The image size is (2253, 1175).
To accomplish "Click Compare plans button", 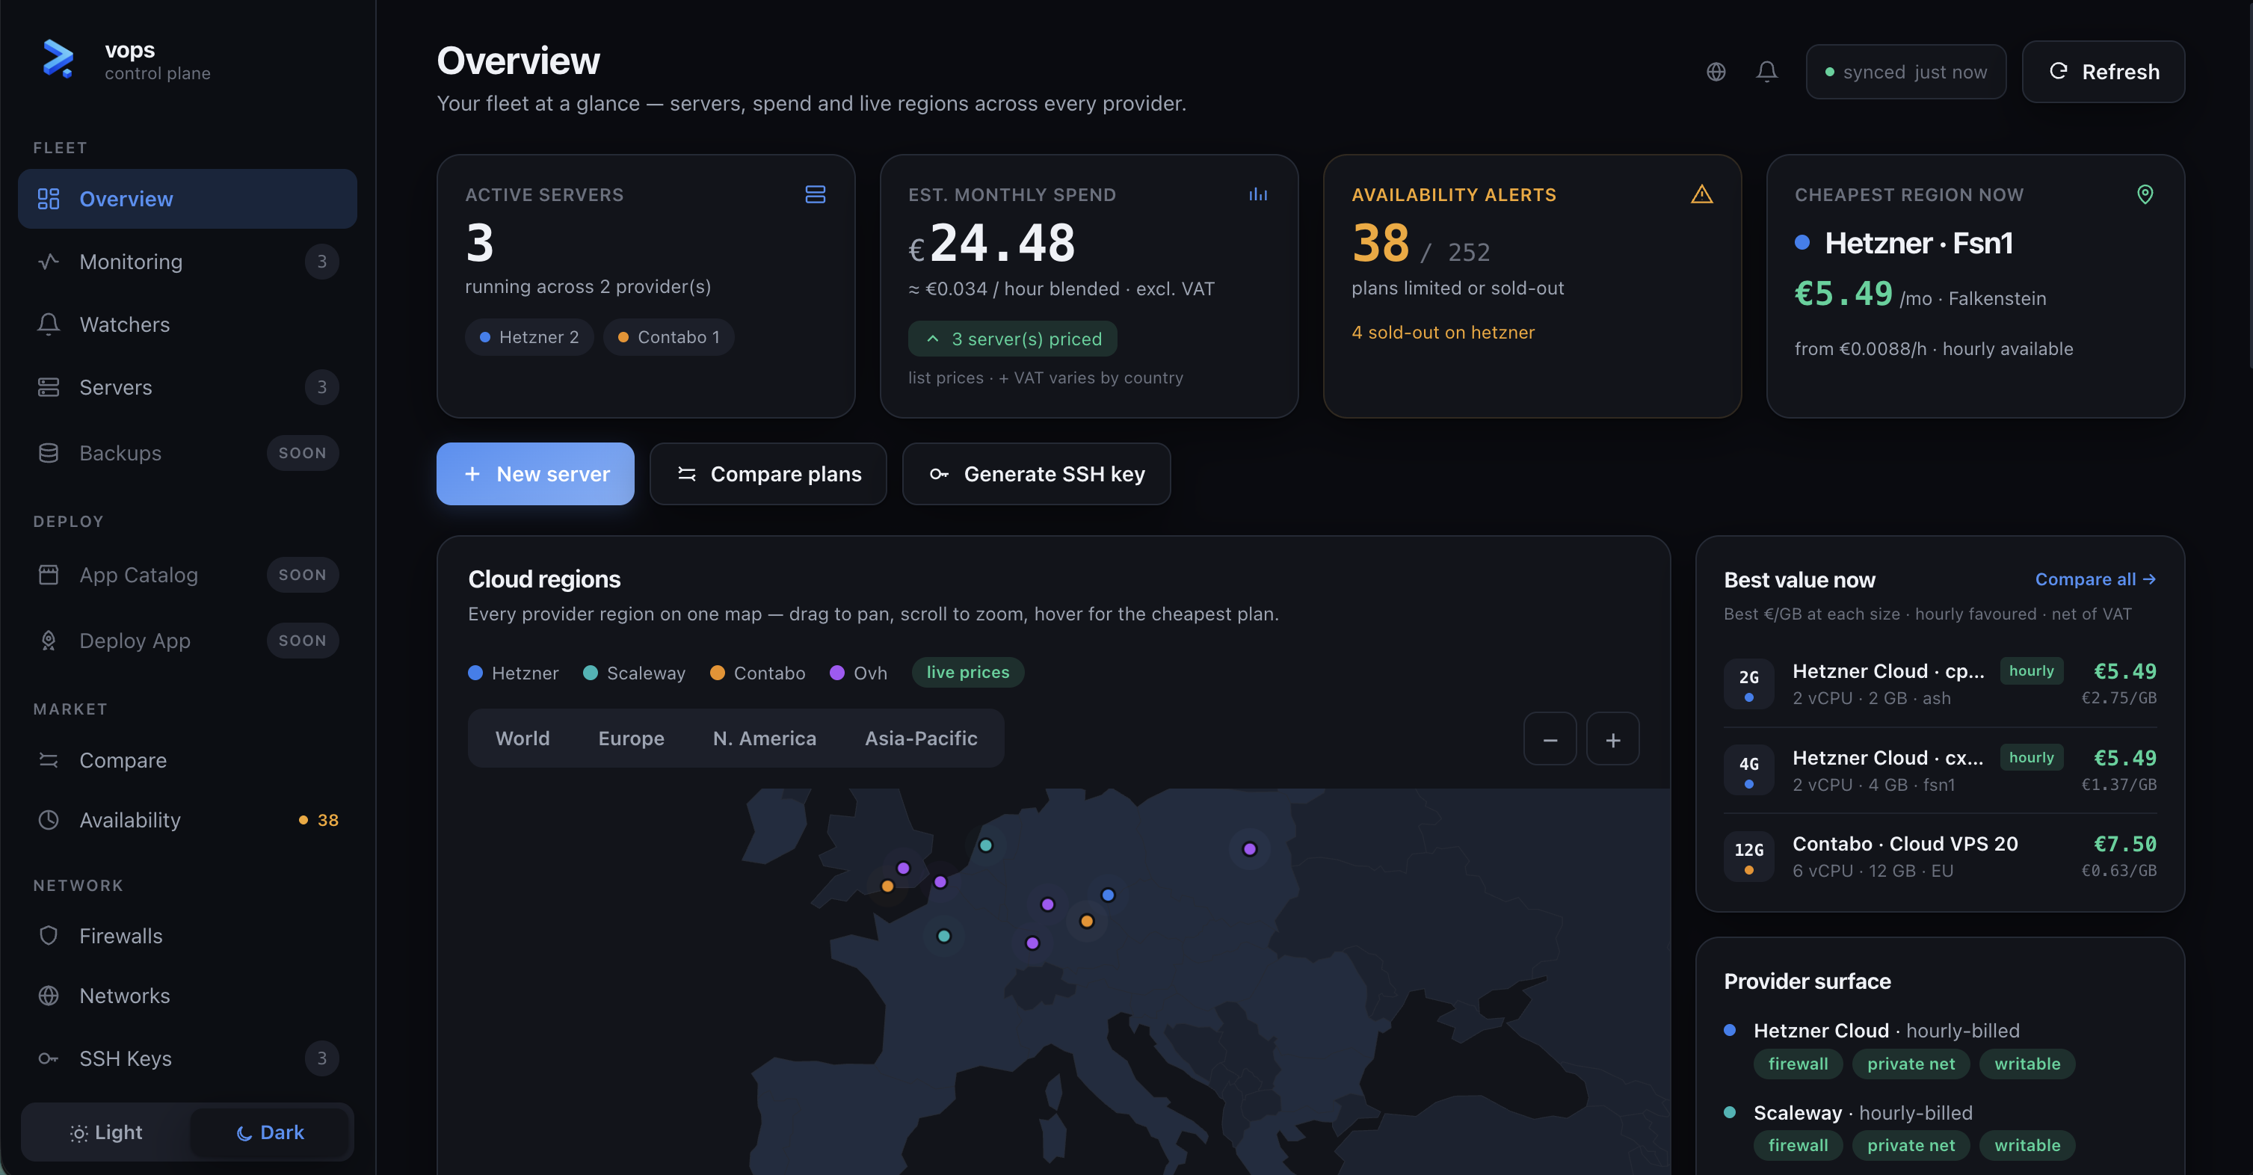I will 768,474.
